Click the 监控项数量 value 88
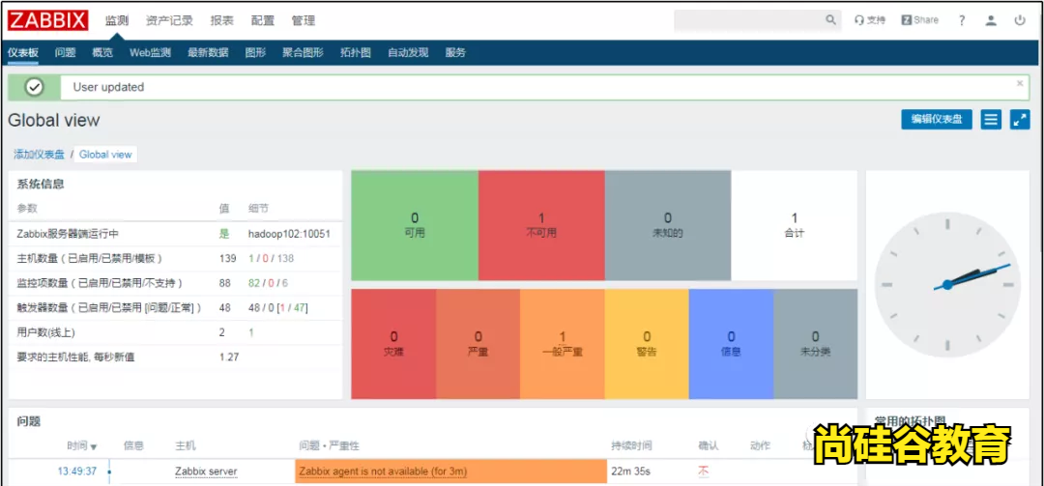 coord(224,283)
